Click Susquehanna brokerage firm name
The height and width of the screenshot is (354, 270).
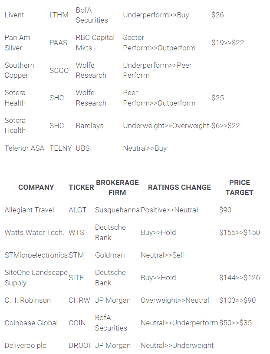click(x=117, y=210)
